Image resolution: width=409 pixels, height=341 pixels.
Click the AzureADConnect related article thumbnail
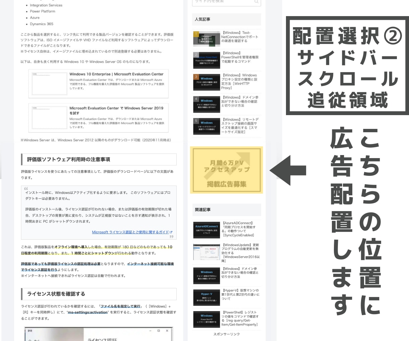point(207,230)
